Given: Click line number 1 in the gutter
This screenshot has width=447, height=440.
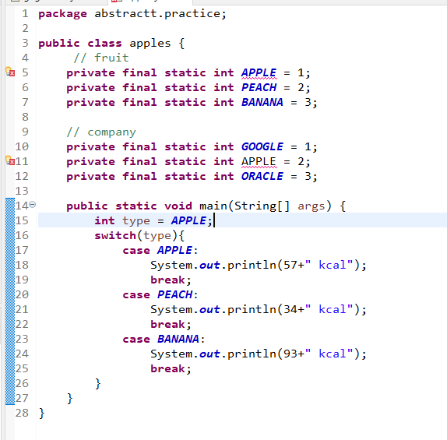Looking at the screenshot, I should coord(25,14).
